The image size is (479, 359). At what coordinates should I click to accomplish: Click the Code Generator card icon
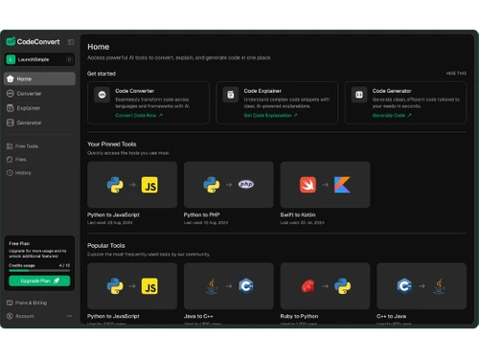click(359, 95)
